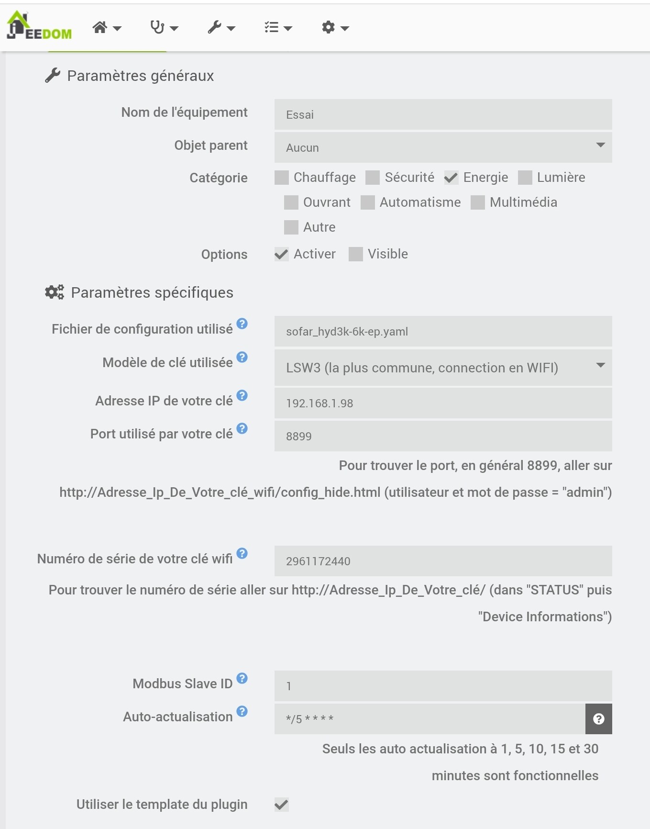Click the Jeedom logo
650x829 pixels.
39,26
